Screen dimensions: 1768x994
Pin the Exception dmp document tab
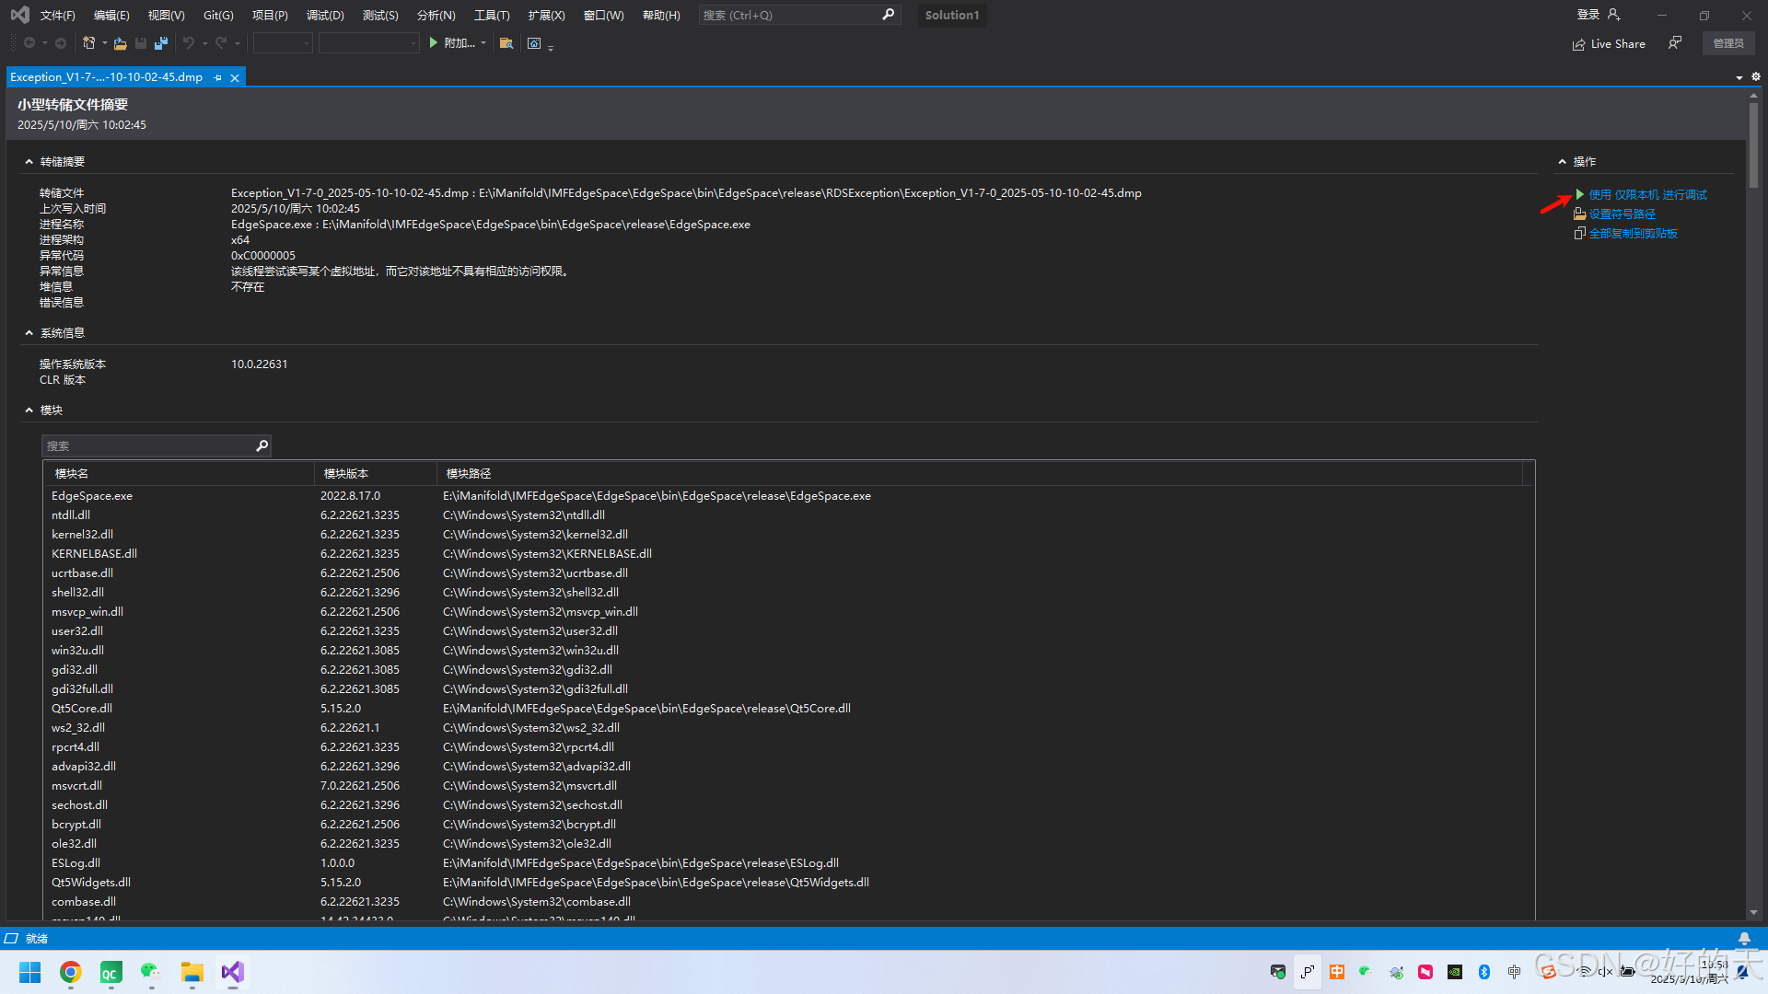coord(218,77)
